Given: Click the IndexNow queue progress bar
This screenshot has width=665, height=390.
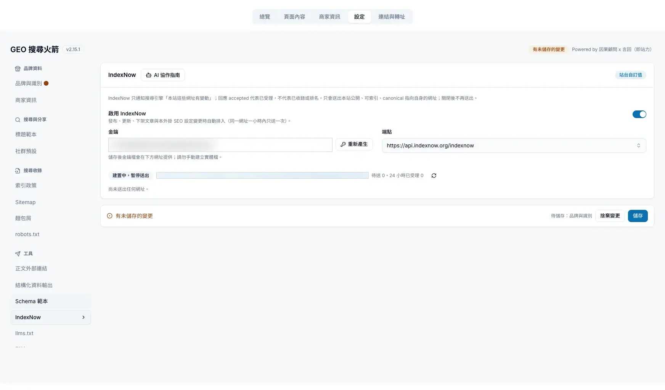Looking at the screenshot, I should click(262, 176).
